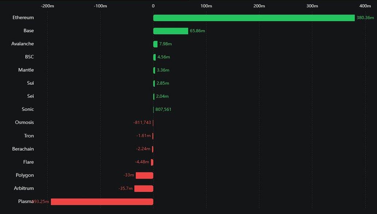Image resolution: width=377 pixels, height=214 pixels.
Task: Click the red Polygon bar
Action: [x=144, y=175]
